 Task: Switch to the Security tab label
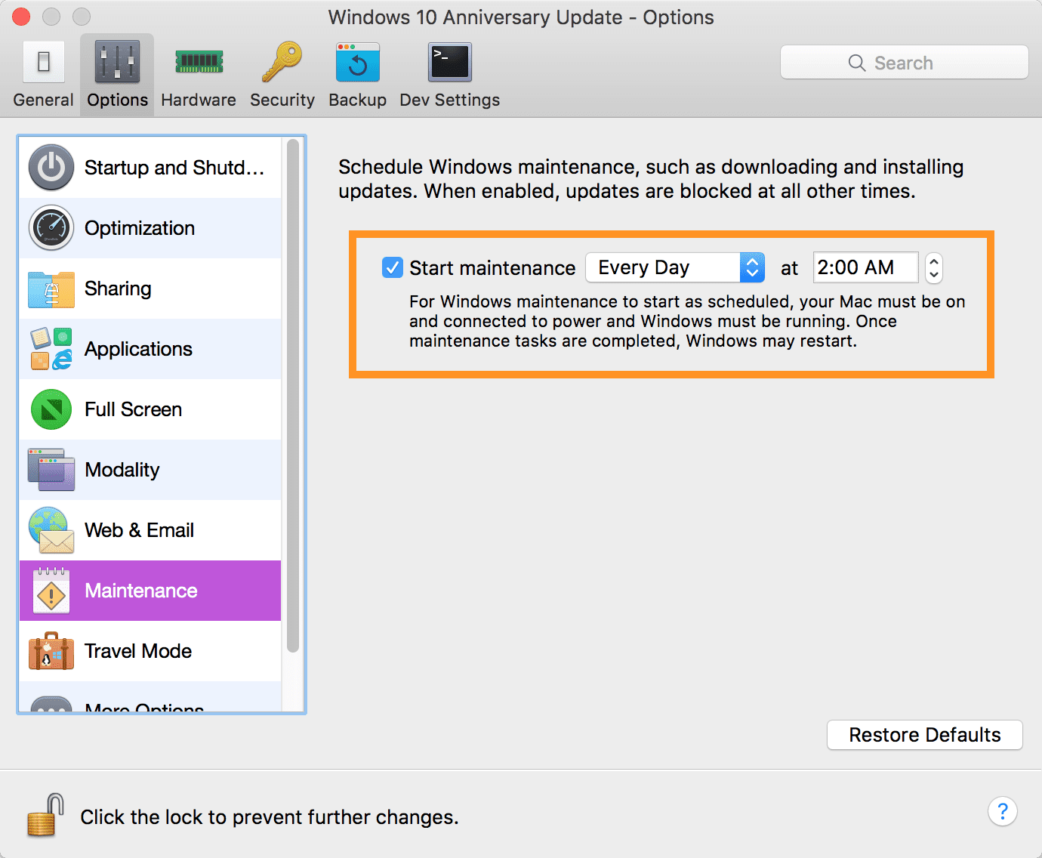tap(282, 100)
